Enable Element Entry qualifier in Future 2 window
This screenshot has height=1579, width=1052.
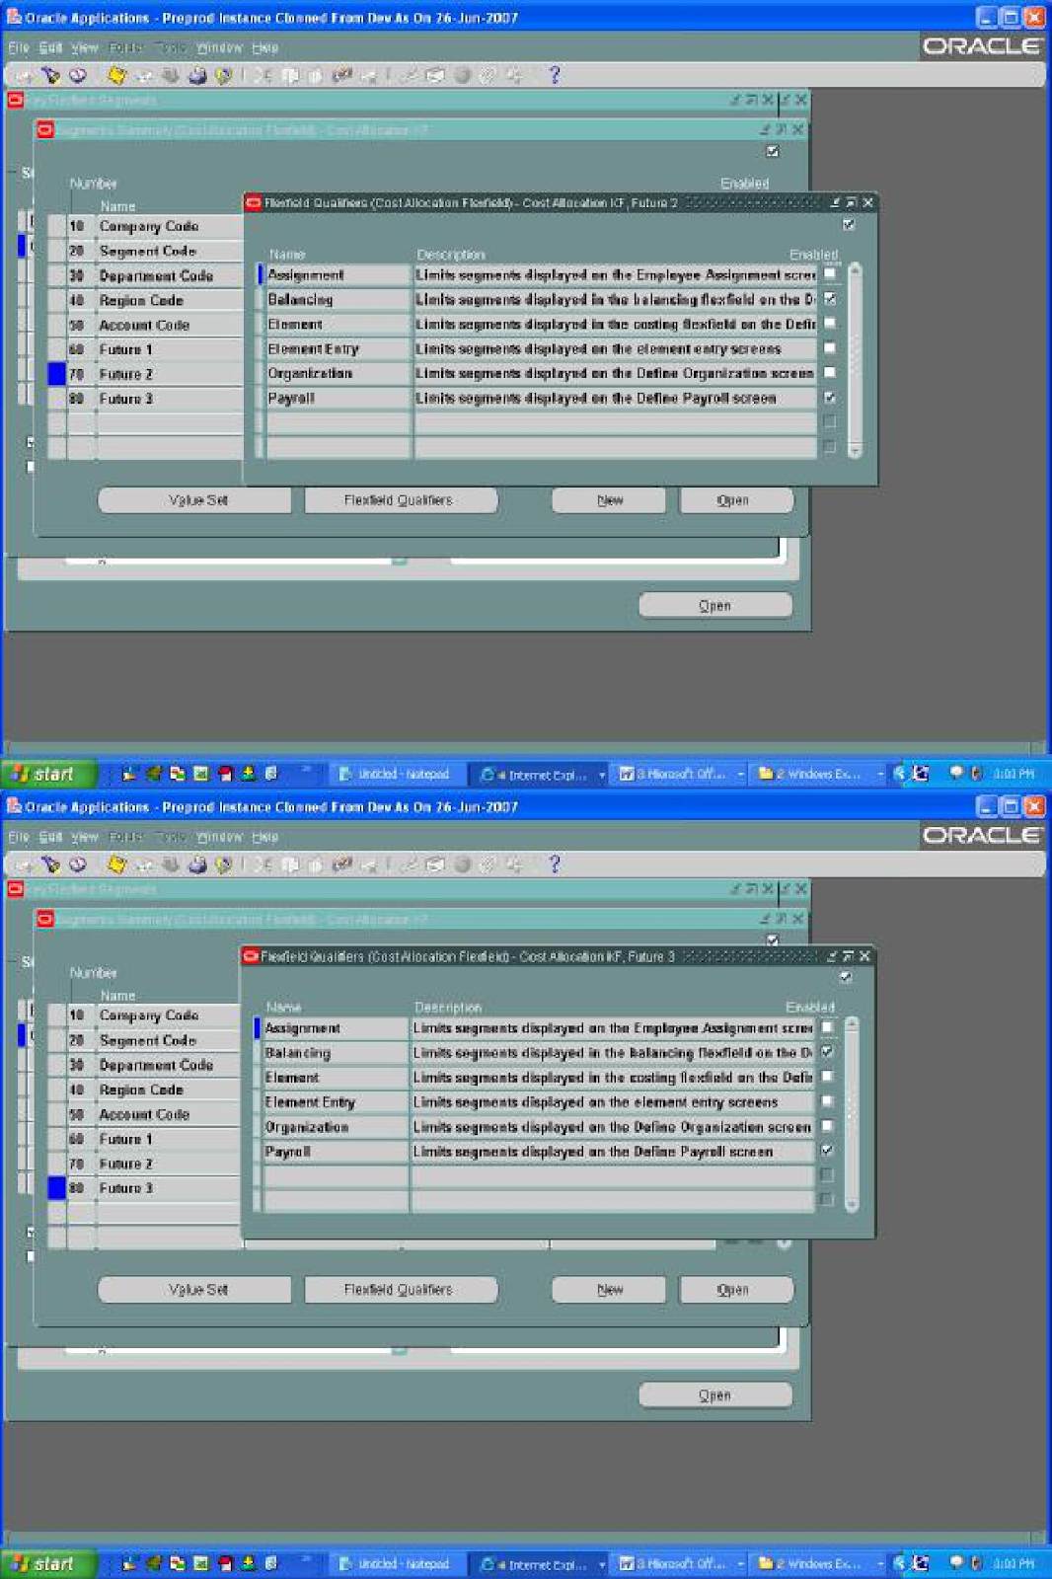[x=830, y=348]
